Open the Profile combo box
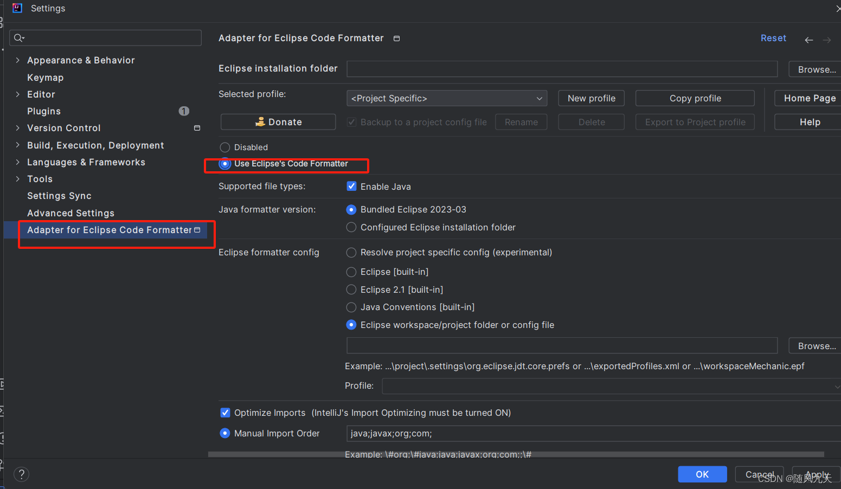The image size is (841, 489). coord(611,386)
